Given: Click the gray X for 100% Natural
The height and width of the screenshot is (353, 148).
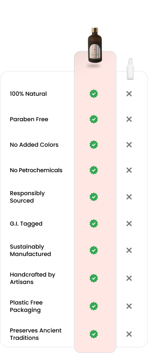Looking at the screenshot, I should [129, 94].
